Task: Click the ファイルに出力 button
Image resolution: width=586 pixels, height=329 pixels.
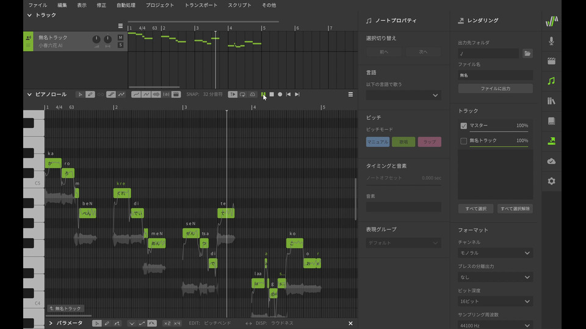Action: (x=495, y=88)
